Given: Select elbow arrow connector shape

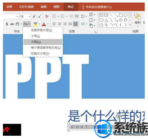Looking at the screenshot, I should coord(116,20).
